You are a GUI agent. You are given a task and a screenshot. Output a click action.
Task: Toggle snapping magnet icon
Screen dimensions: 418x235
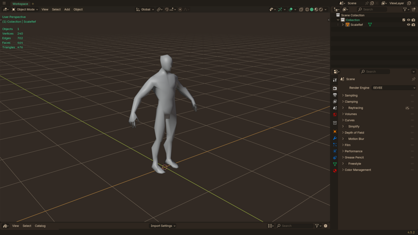pos(167,9)
